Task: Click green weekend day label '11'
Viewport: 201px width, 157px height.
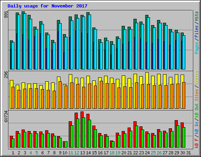Action: tap(71, 153)
